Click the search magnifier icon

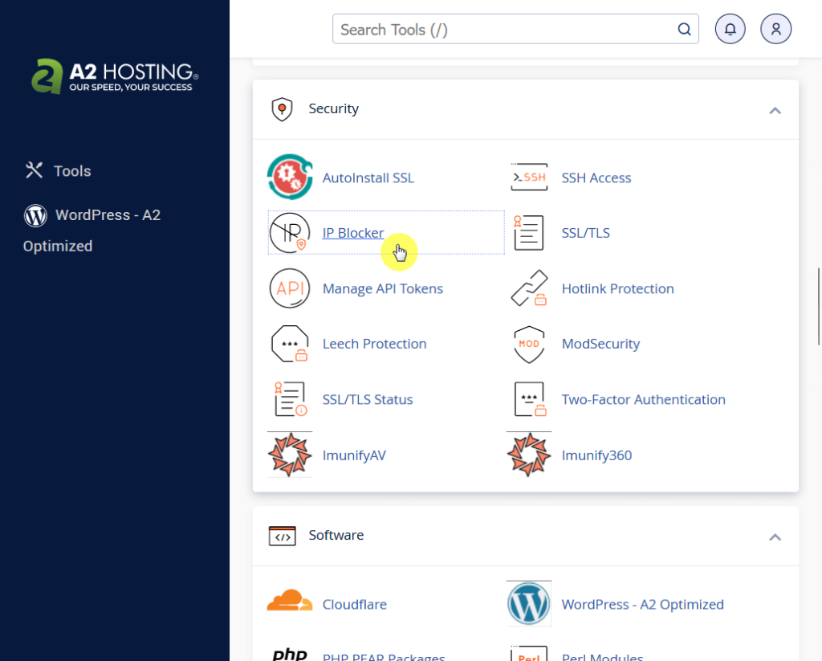pyautogui.click(x=684, y=30)
